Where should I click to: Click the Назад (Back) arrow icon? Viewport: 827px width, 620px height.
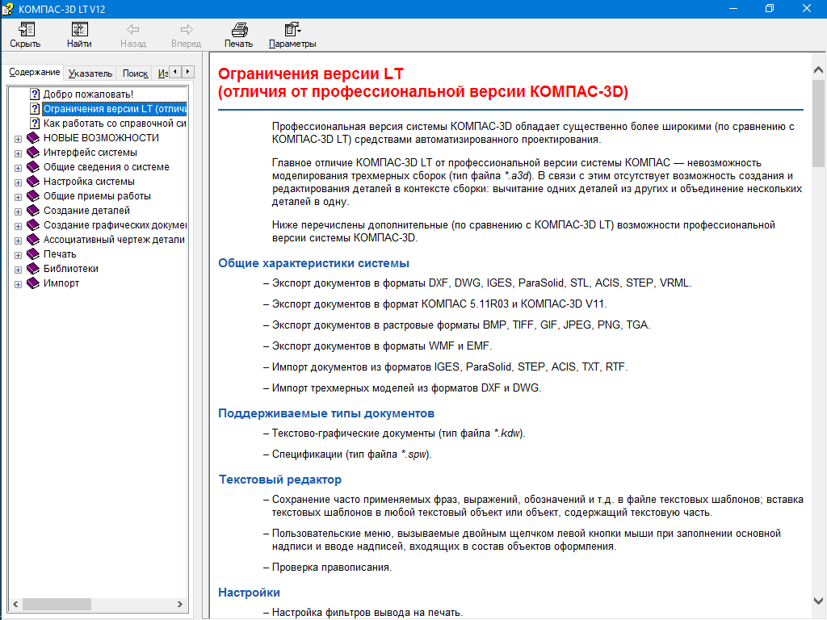(133, 29)
